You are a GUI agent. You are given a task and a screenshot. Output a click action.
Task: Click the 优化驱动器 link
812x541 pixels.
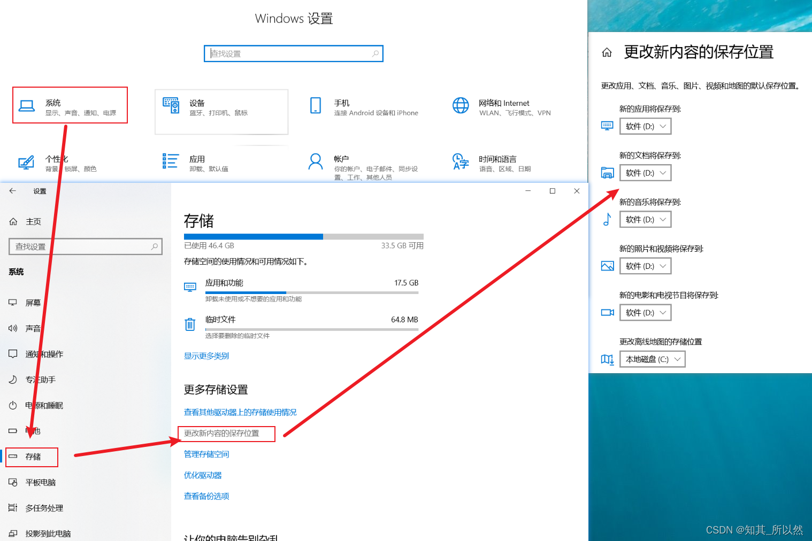point(203,475)
